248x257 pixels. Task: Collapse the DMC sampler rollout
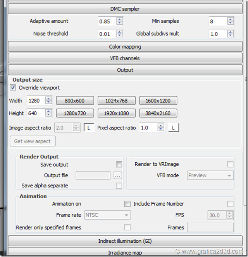point(125,9)
